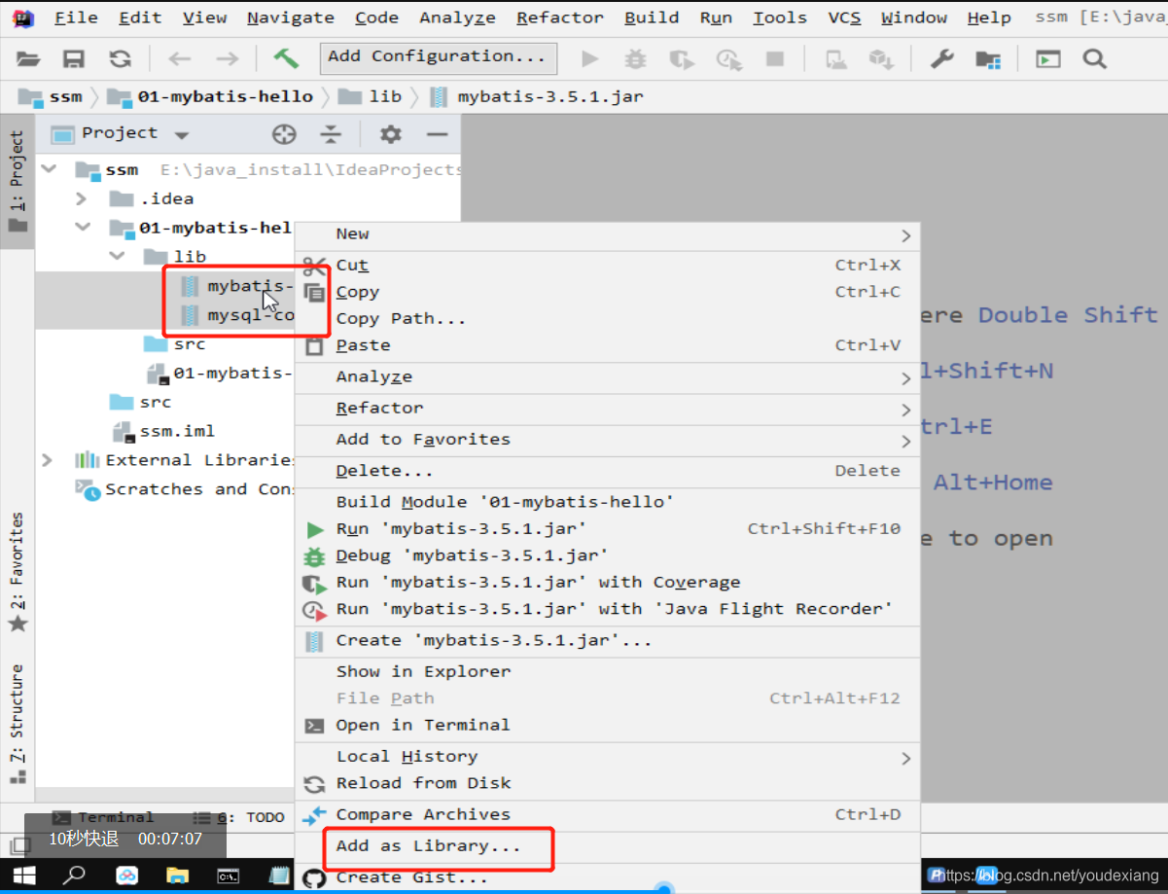
Task: Collapse the lib folder in the project tree
Action: [117, 256]
